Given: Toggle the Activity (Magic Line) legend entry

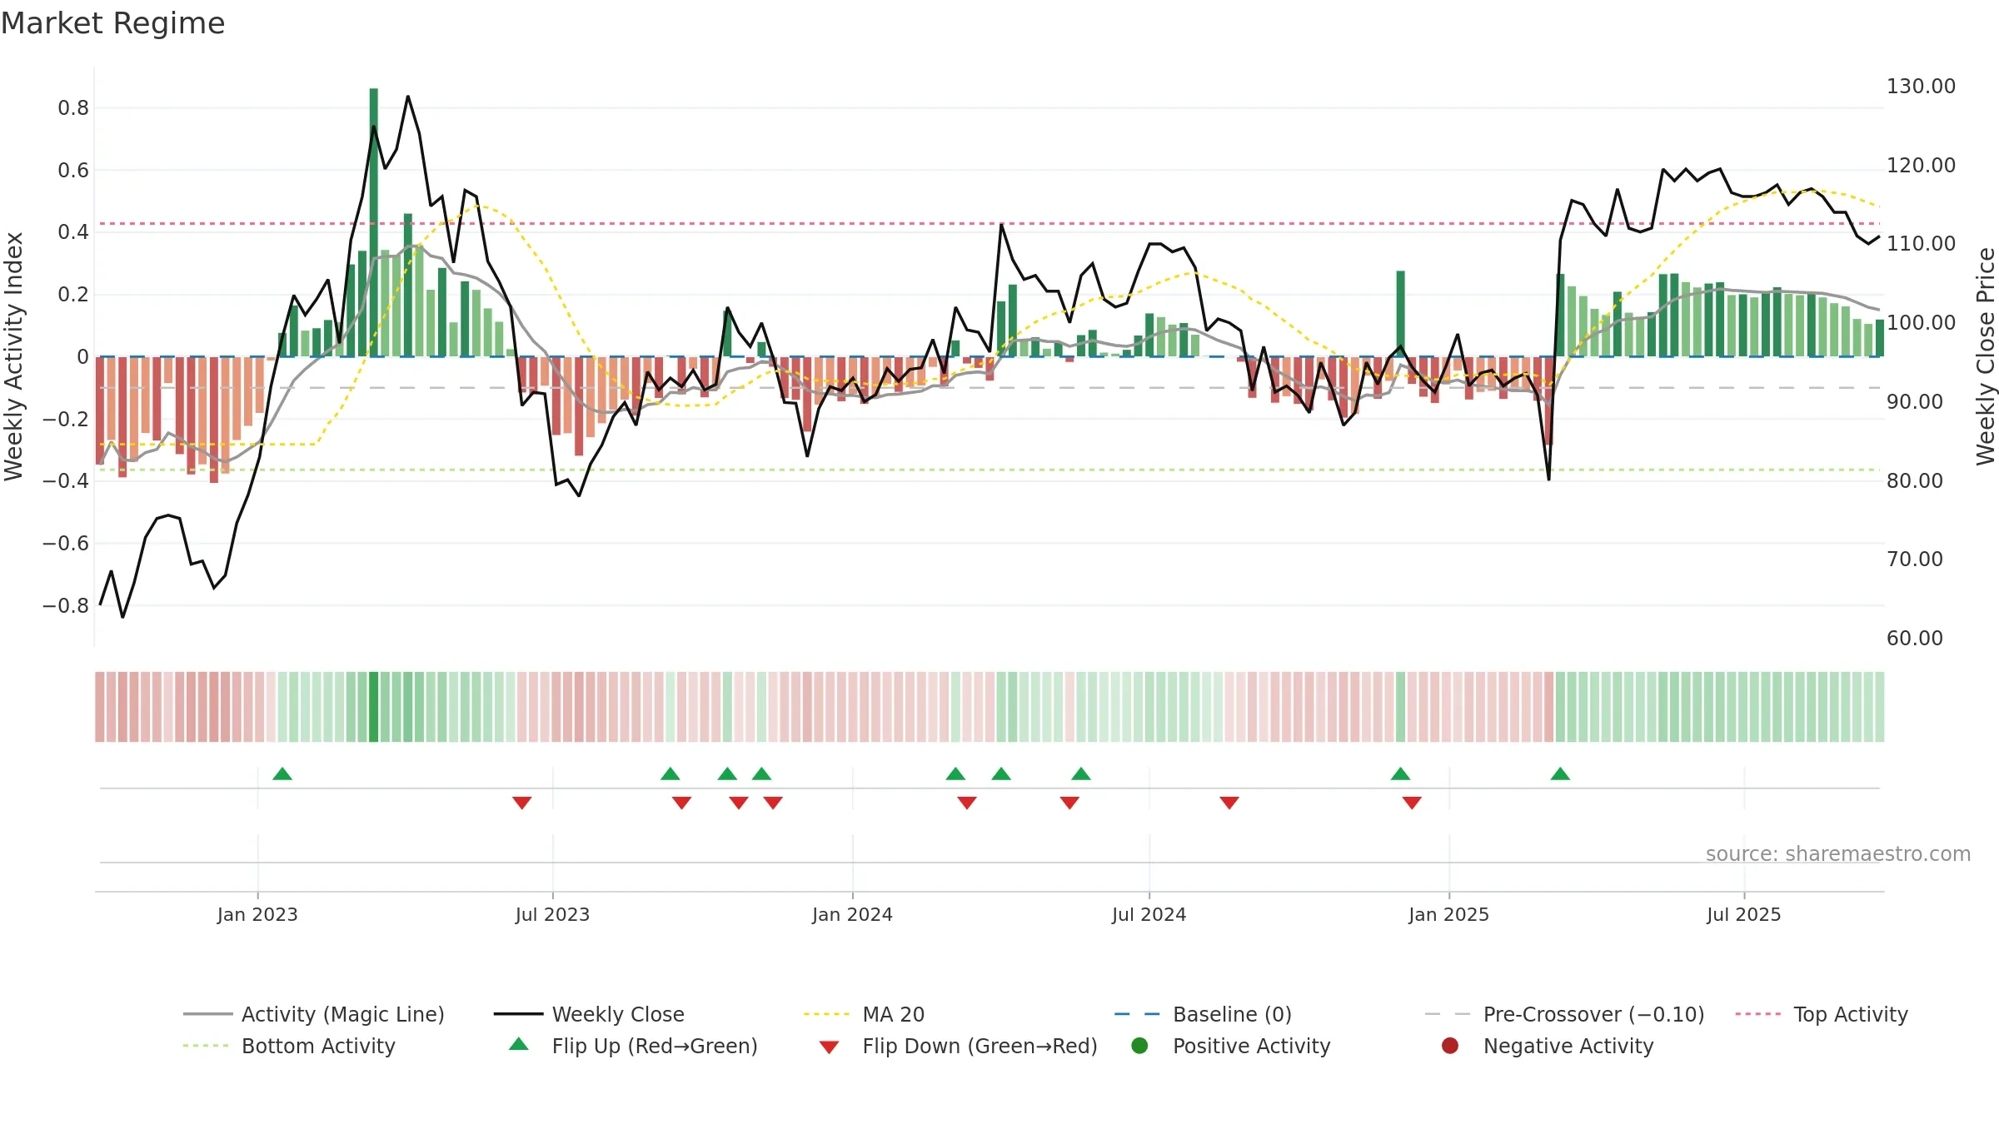Looking at the screenshot, I should tap(314, 1014).
